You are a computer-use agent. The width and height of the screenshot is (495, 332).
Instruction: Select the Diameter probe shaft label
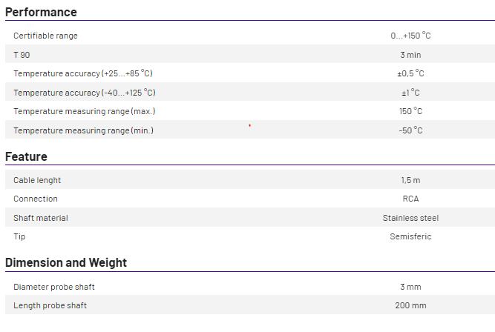coord(54,287)
